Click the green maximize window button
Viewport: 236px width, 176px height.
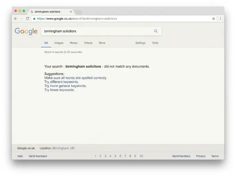pos(24,11)
